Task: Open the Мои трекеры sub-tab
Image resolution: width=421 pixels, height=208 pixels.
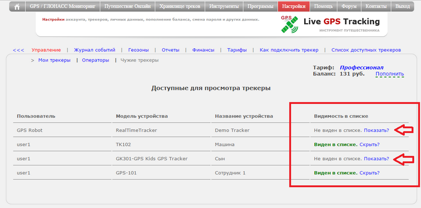Action: (54, 60)
